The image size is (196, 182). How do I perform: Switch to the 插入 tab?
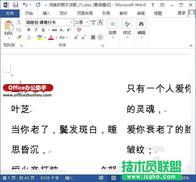coord(46,13)
